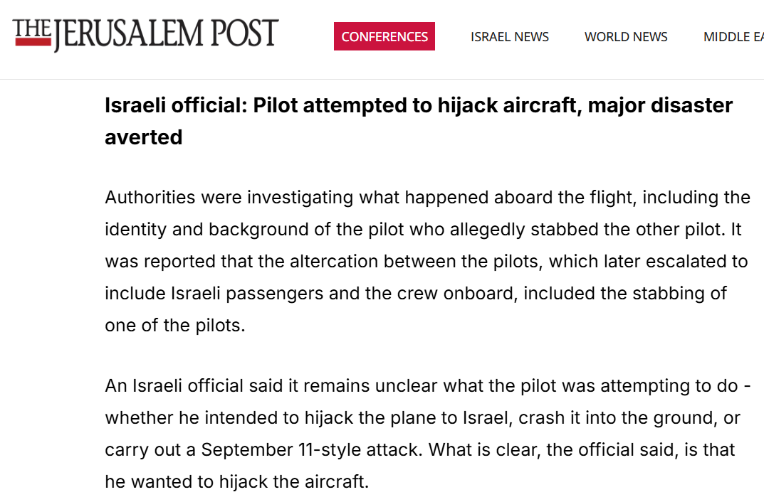
Task: Click 'POST' word in site logo
Action: [245, 33]
